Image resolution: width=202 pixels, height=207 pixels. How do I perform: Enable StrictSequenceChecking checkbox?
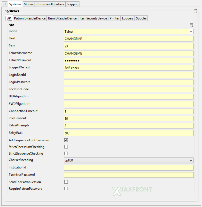coord(66,153)
